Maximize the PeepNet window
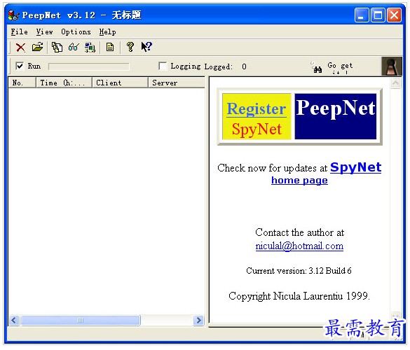This screenshot has width=410, height=350. (378, 15)
